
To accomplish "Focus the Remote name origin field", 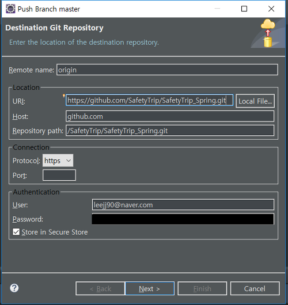I will (167, 70).
